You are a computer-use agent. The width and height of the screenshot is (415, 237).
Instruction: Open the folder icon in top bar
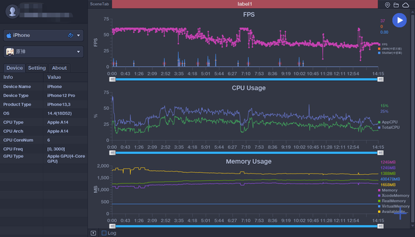396,5
